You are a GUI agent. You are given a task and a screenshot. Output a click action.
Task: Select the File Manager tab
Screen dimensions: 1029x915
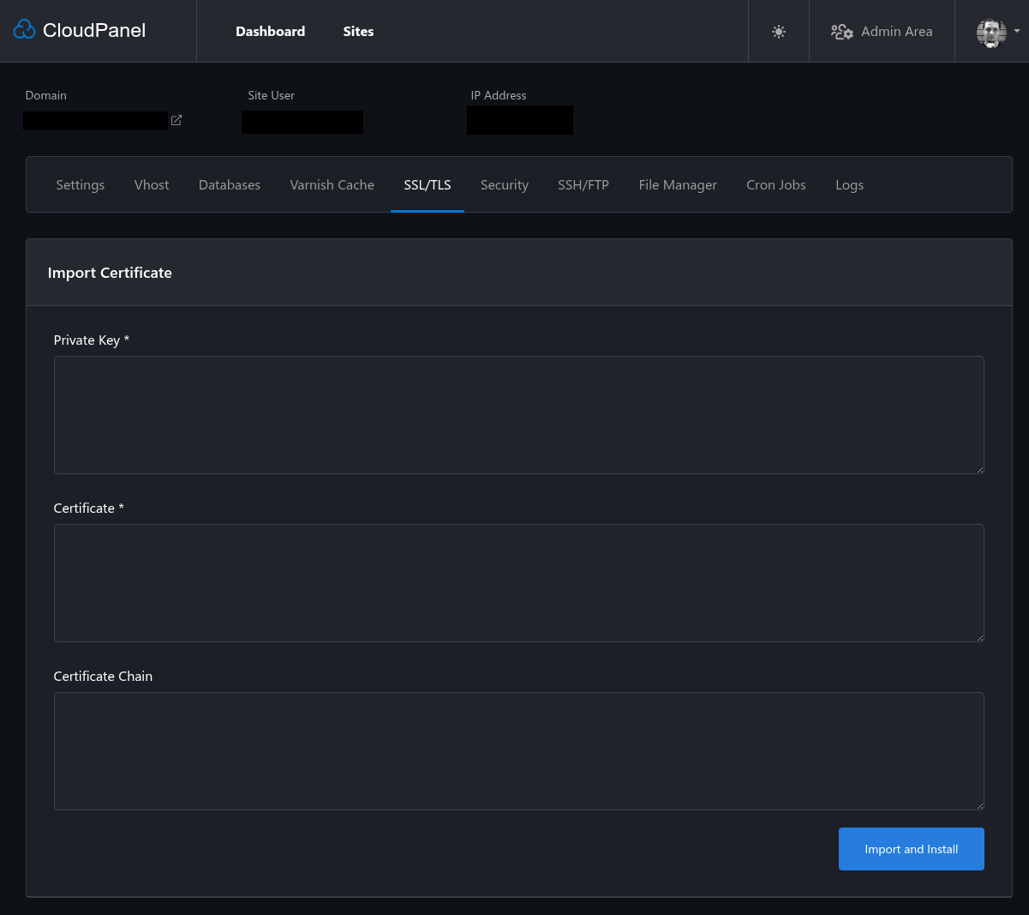(677, 184)
